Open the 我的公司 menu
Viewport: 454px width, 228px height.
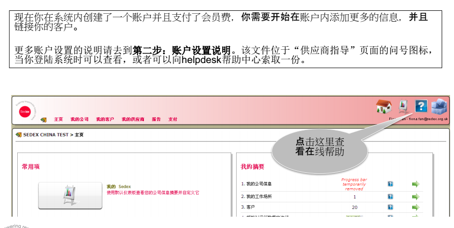point(79,119)
